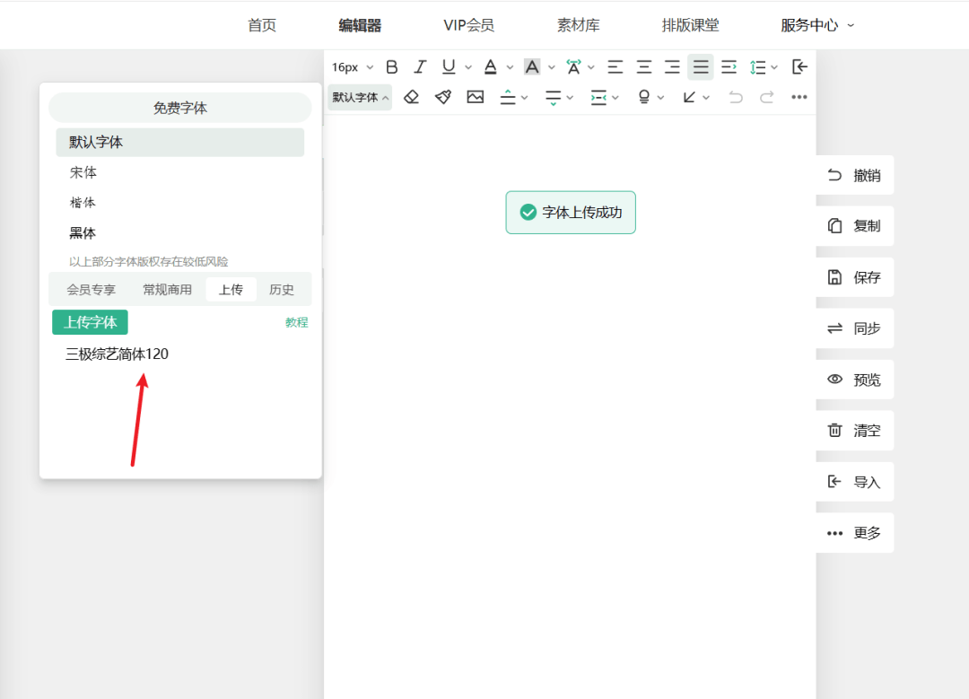Select the uploaded font 三极综艺简体120

point(117,354)
